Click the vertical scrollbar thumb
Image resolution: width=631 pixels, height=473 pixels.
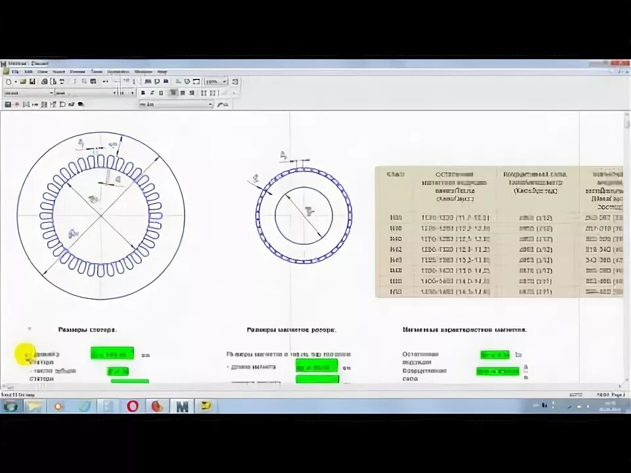click(626, 121)
